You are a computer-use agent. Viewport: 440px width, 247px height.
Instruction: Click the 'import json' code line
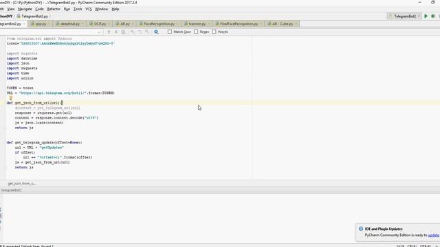(x=18, y=63)
